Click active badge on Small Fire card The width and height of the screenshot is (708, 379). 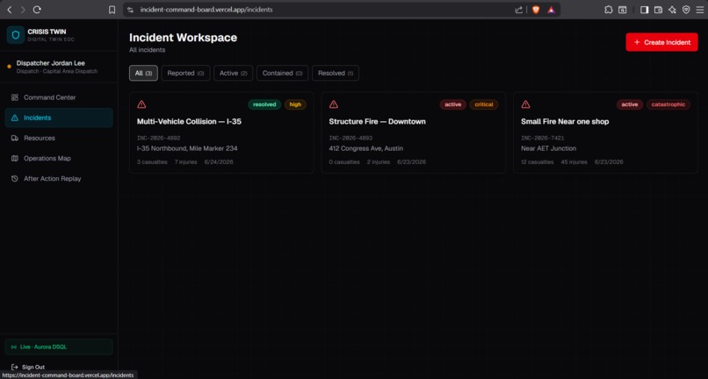tap(630, 104)
